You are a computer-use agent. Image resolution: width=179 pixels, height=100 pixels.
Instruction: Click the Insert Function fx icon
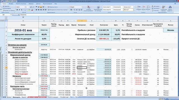19,15
